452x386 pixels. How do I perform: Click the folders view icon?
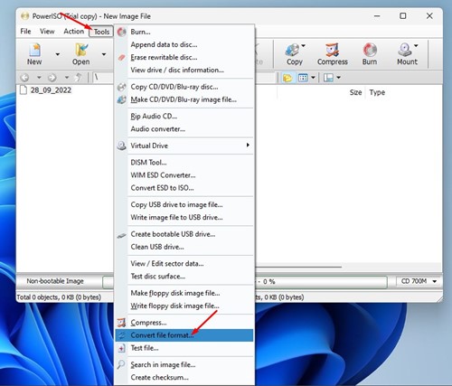pos(287,78)
